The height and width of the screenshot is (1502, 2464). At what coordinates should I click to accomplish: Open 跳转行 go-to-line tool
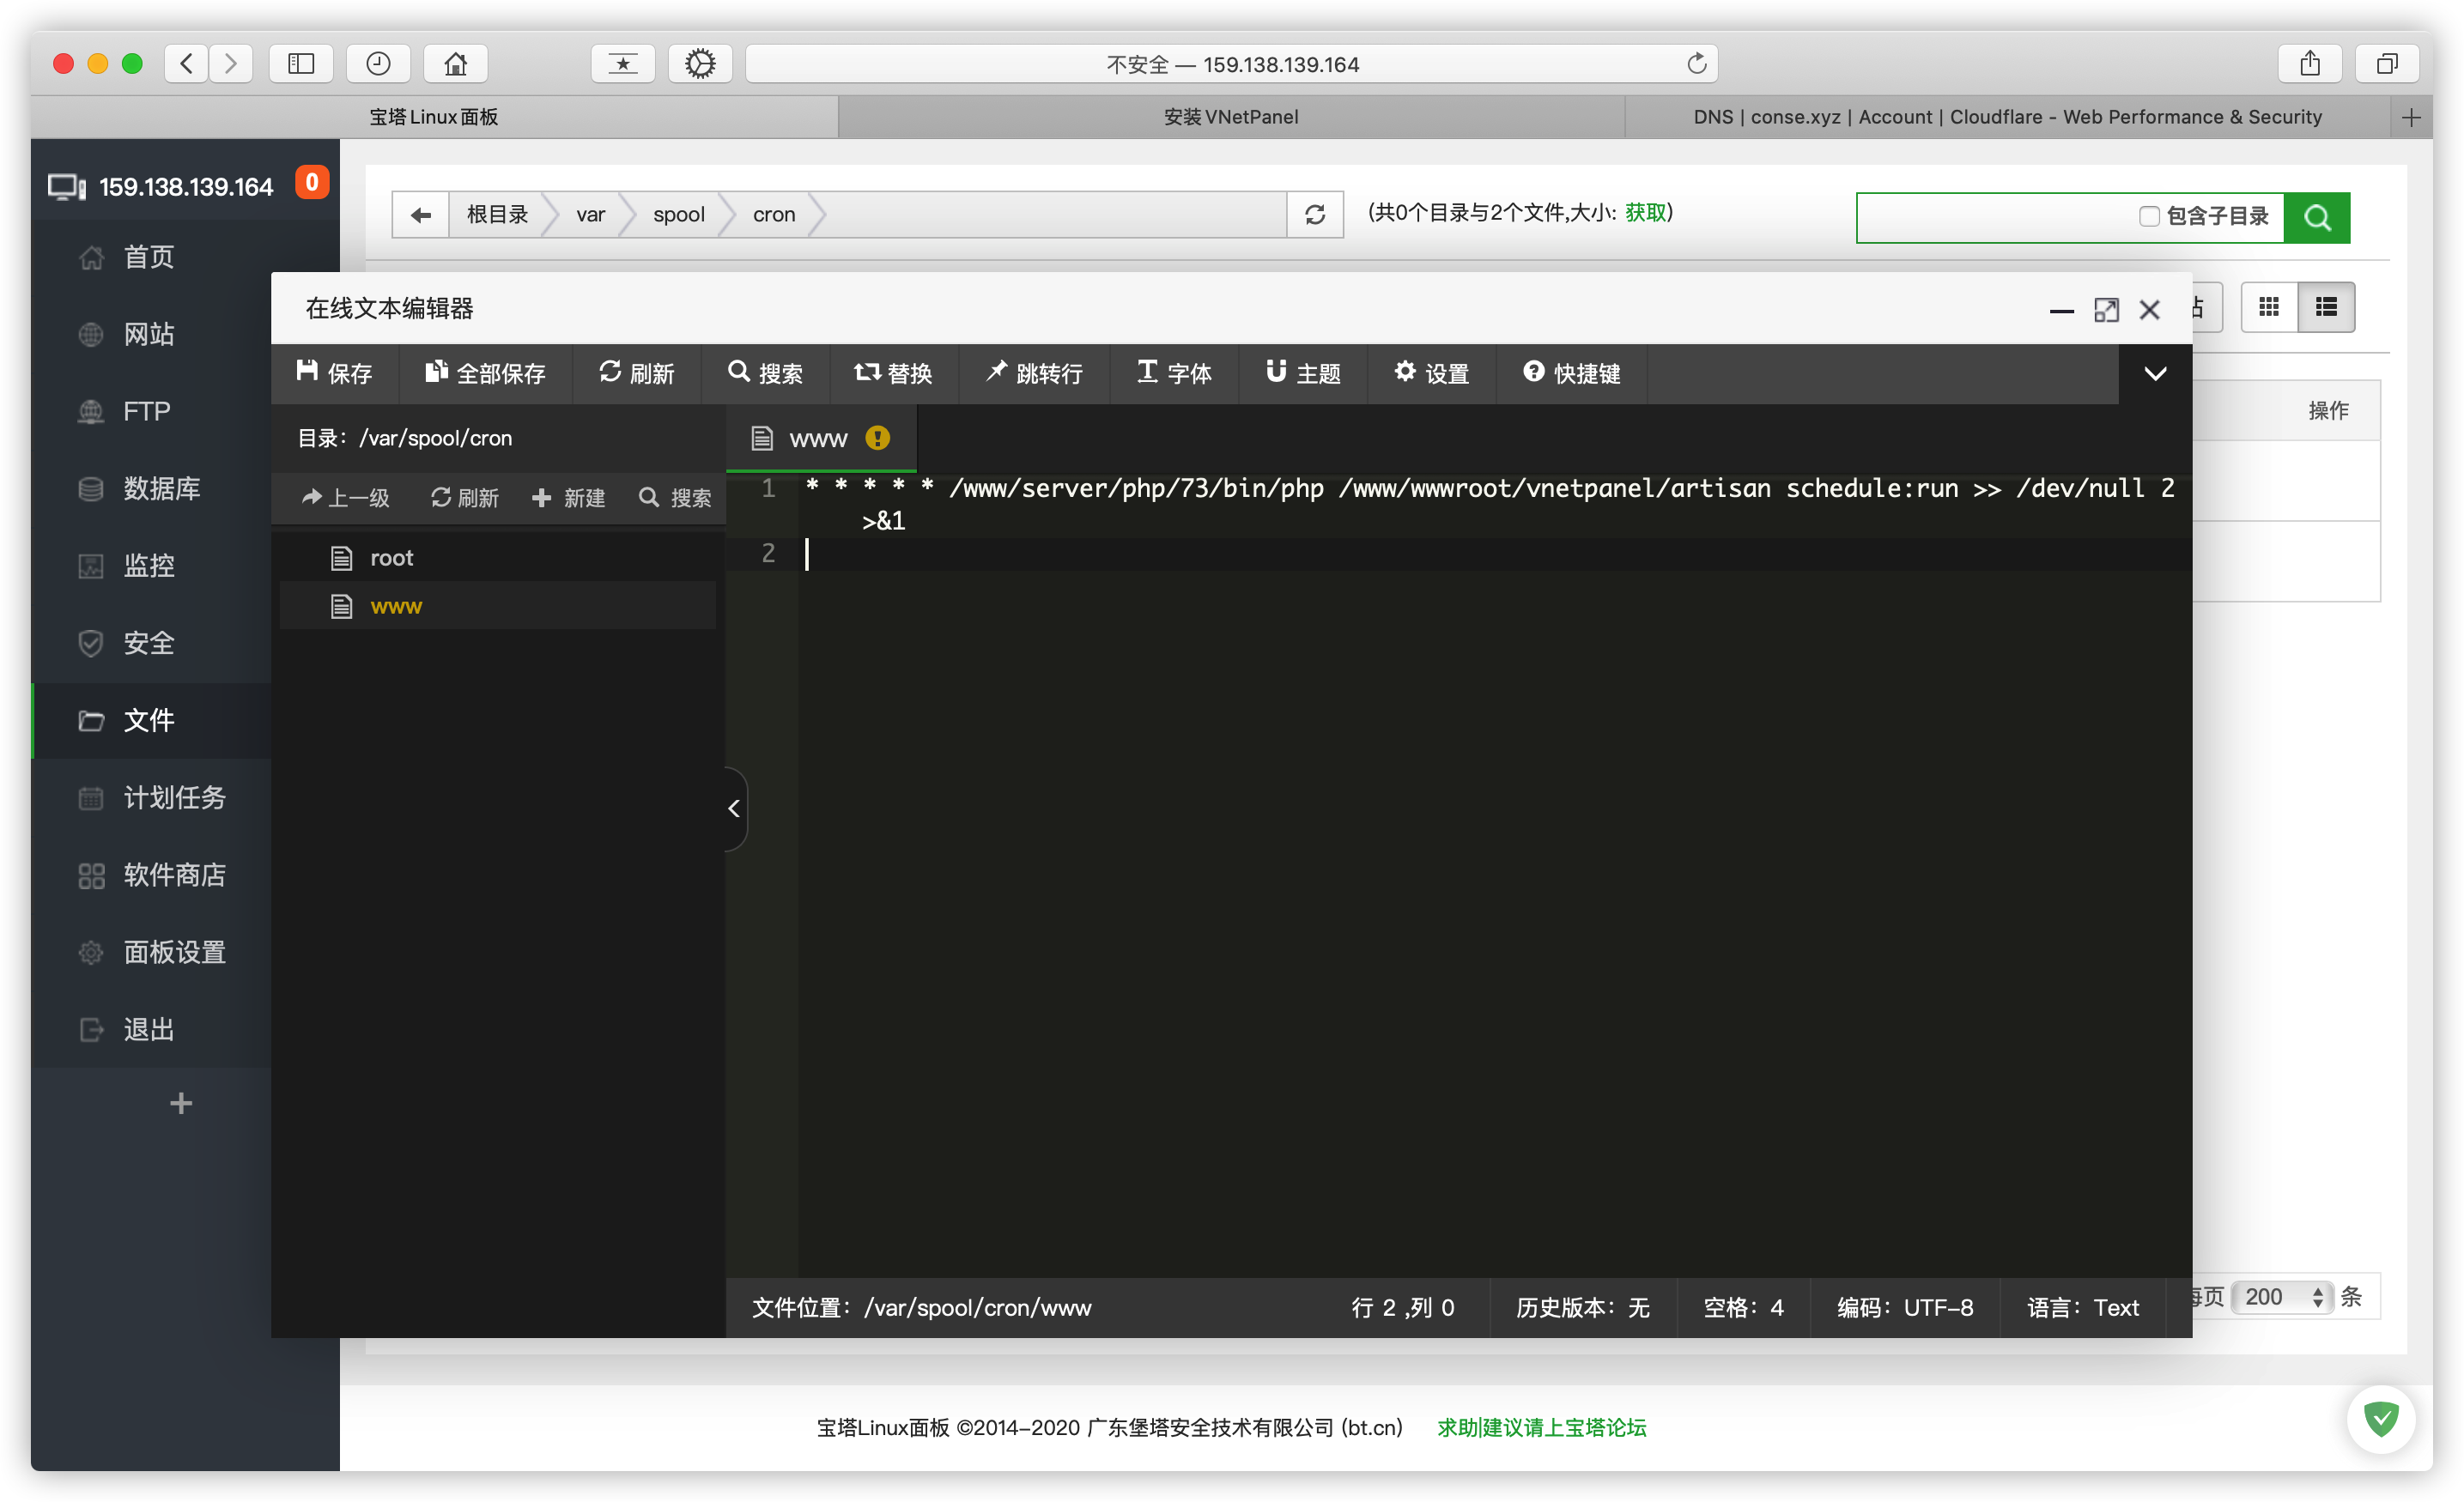click(x=1034, y=373)
